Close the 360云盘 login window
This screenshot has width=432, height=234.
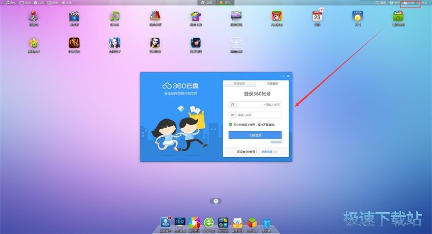point(288,76)
